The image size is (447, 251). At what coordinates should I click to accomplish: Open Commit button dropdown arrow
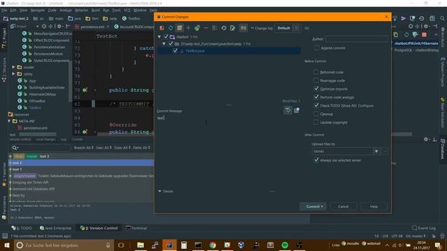[322, 206]
